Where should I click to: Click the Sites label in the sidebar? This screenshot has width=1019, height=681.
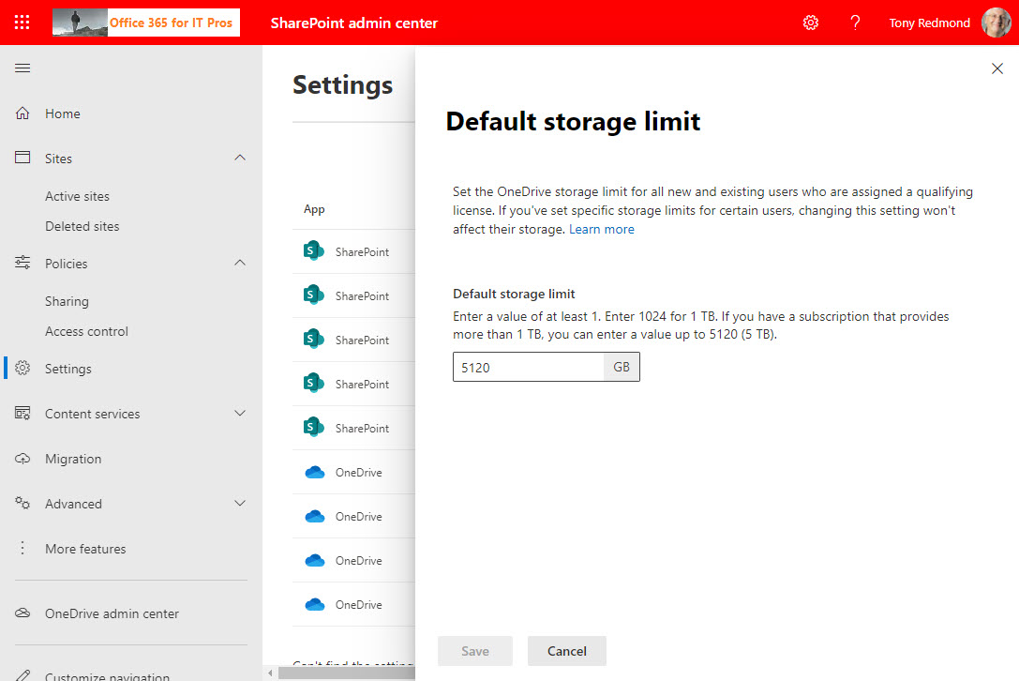click(58, 159)
